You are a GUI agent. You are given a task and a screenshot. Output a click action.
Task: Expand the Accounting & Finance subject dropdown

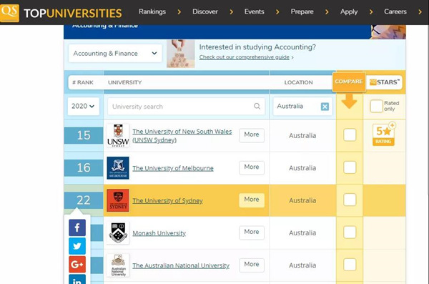[115, 54]
